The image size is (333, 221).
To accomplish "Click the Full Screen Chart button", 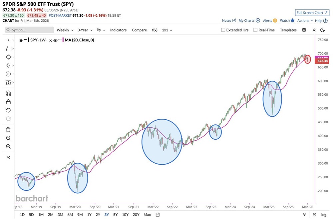I will (312, 12).
